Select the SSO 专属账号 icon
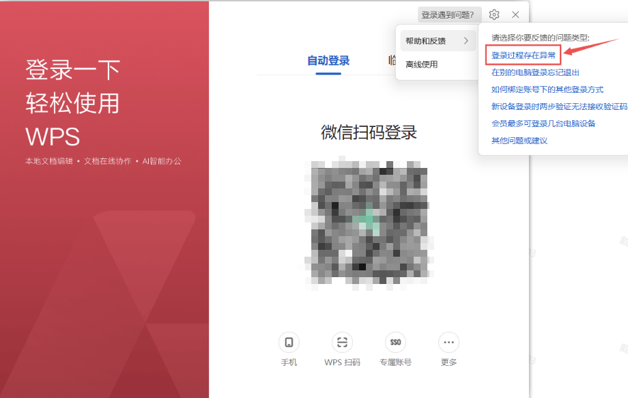Image resolution: width=628 pixels, height=398 pixels. pos(395,342)
